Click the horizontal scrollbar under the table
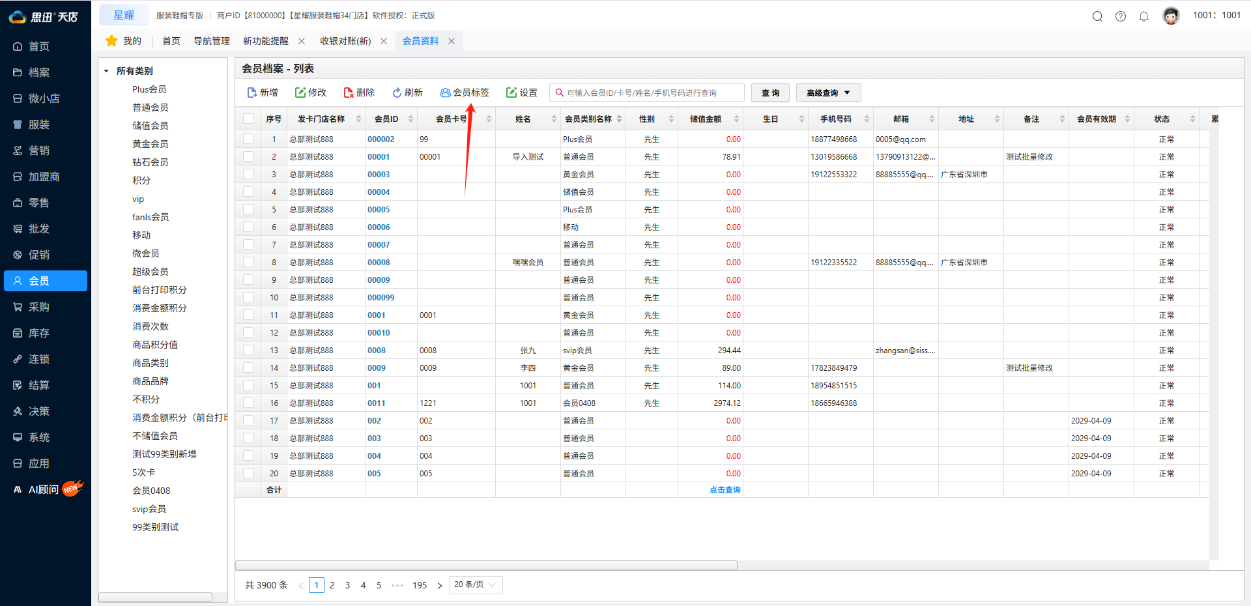 tap(486, 565)
